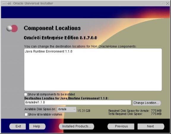
Task: Click the Oracle8i Enterprise Edition 8.1.7.0.0 subtitle
Action: 61,38
